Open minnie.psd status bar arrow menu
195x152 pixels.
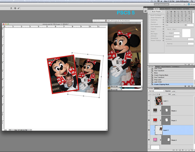(x=31, y=130)
